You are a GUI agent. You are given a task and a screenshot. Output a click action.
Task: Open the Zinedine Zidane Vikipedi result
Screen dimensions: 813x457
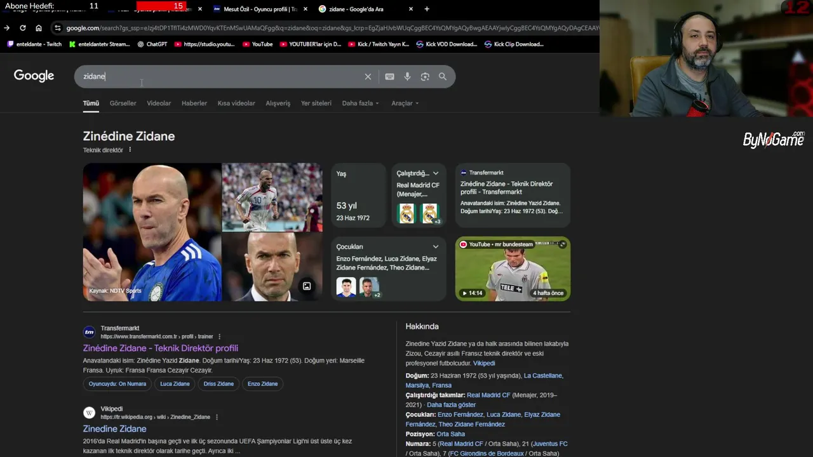(x=114, y=428)
